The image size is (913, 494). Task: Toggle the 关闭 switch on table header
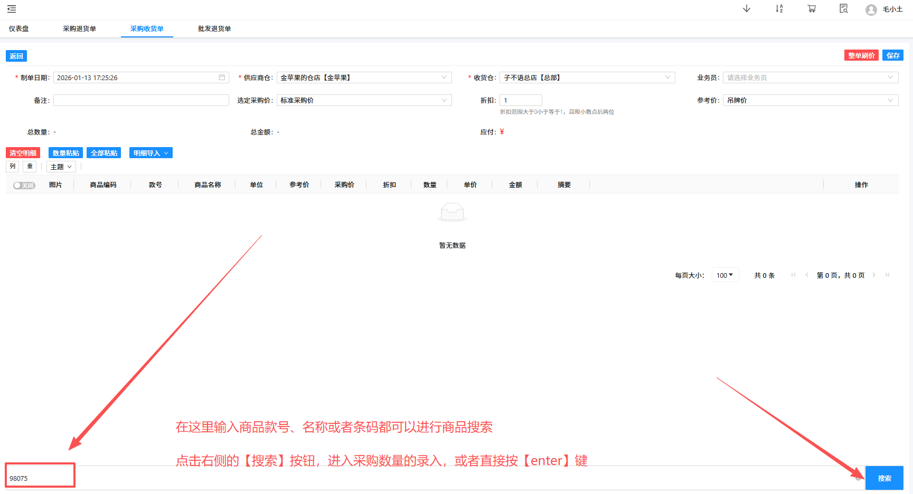[23, 185]
